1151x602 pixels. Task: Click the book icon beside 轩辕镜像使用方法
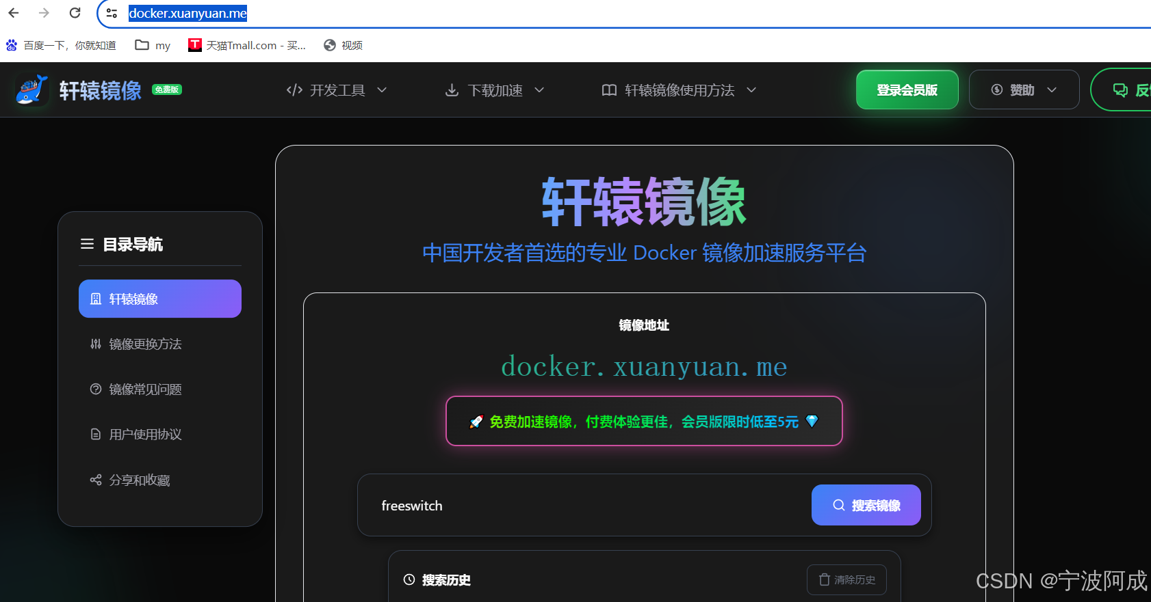click(609, 90)
